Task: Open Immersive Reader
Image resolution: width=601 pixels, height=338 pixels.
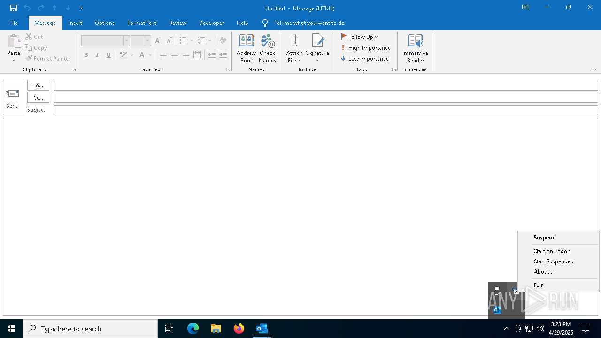Action: tap(415, 48)
